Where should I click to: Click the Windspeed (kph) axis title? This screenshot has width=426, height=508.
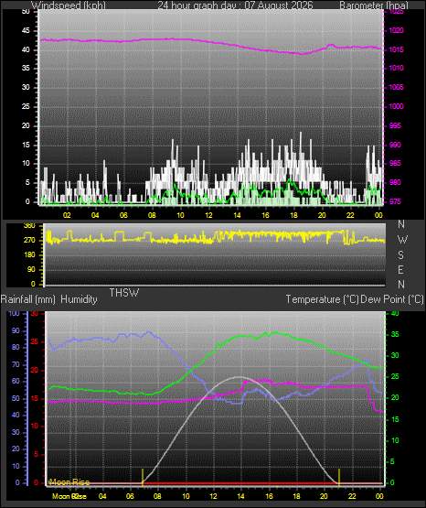pyautogui.click(x=69, y=5)
